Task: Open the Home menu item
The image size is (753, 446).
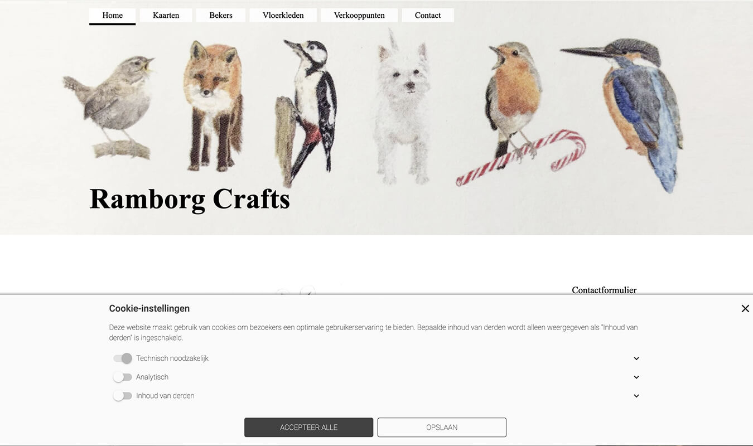Action: pyautogui.click(x=112, y=16)
